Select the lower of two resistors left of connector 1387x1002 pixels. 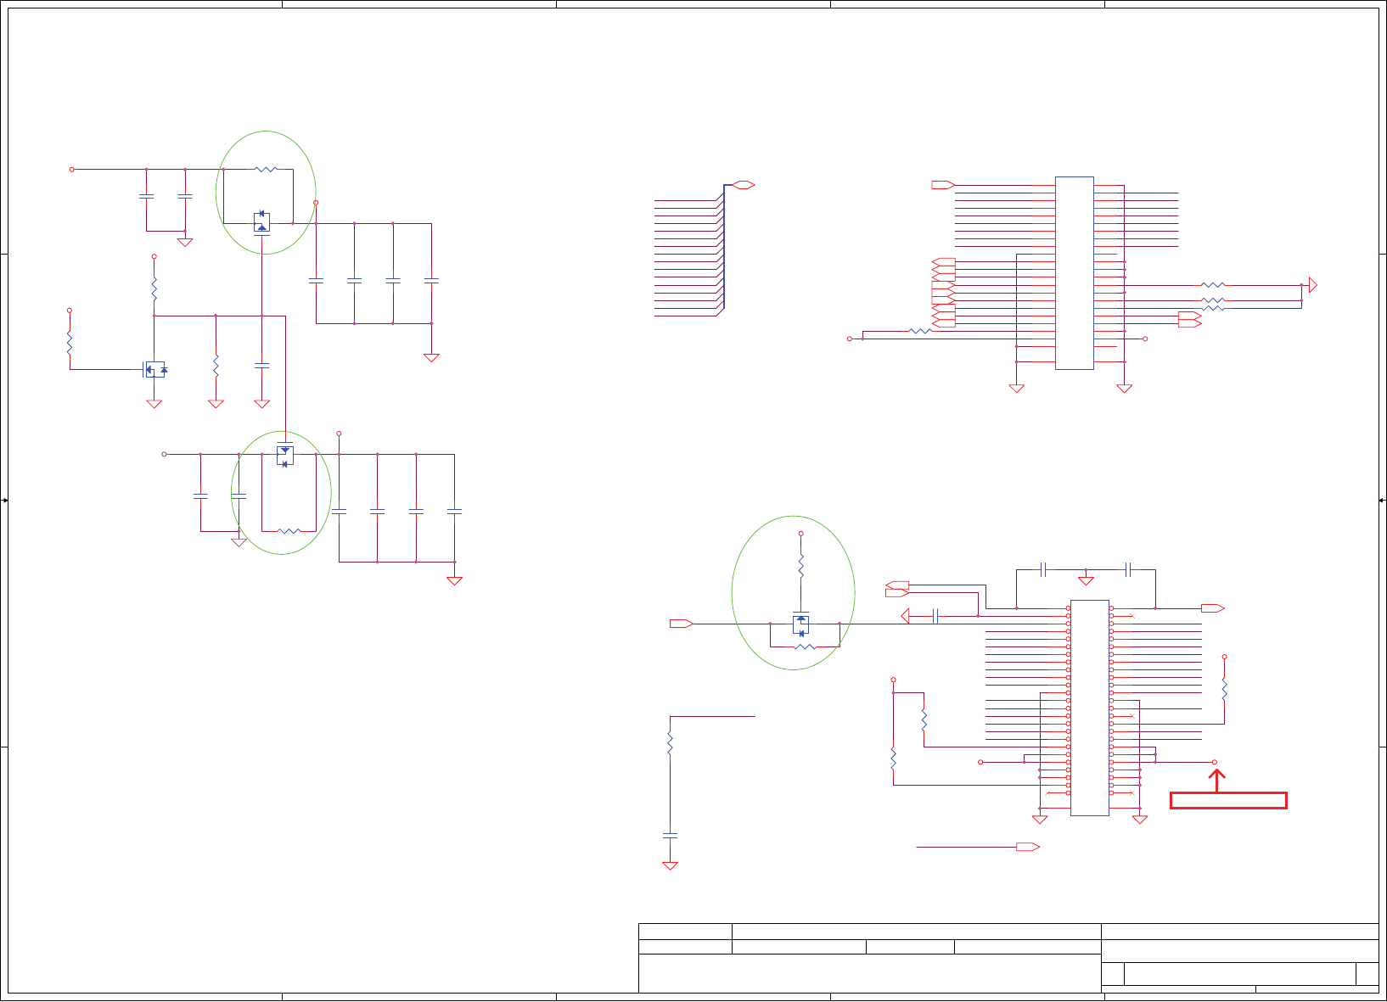coord(893,758)
